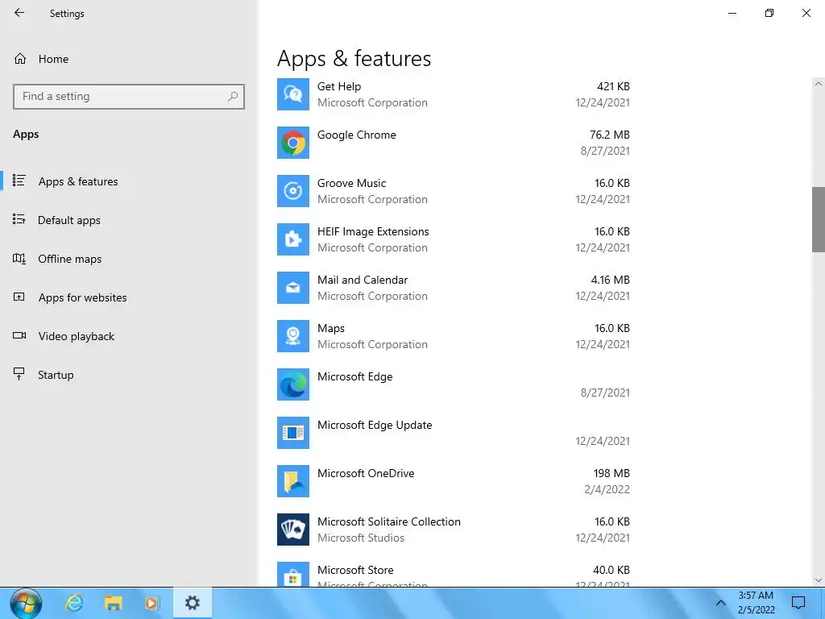Click the scrollbar down arrow
Viewport: 825px width, 619px height.
819,580
